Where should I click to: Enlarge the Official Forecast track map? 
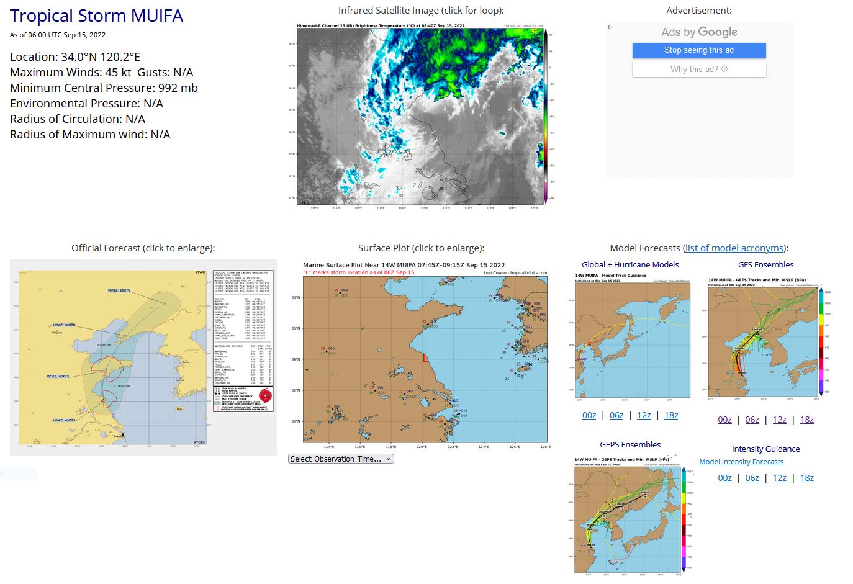pyautogui.click(x=143, y=357)
